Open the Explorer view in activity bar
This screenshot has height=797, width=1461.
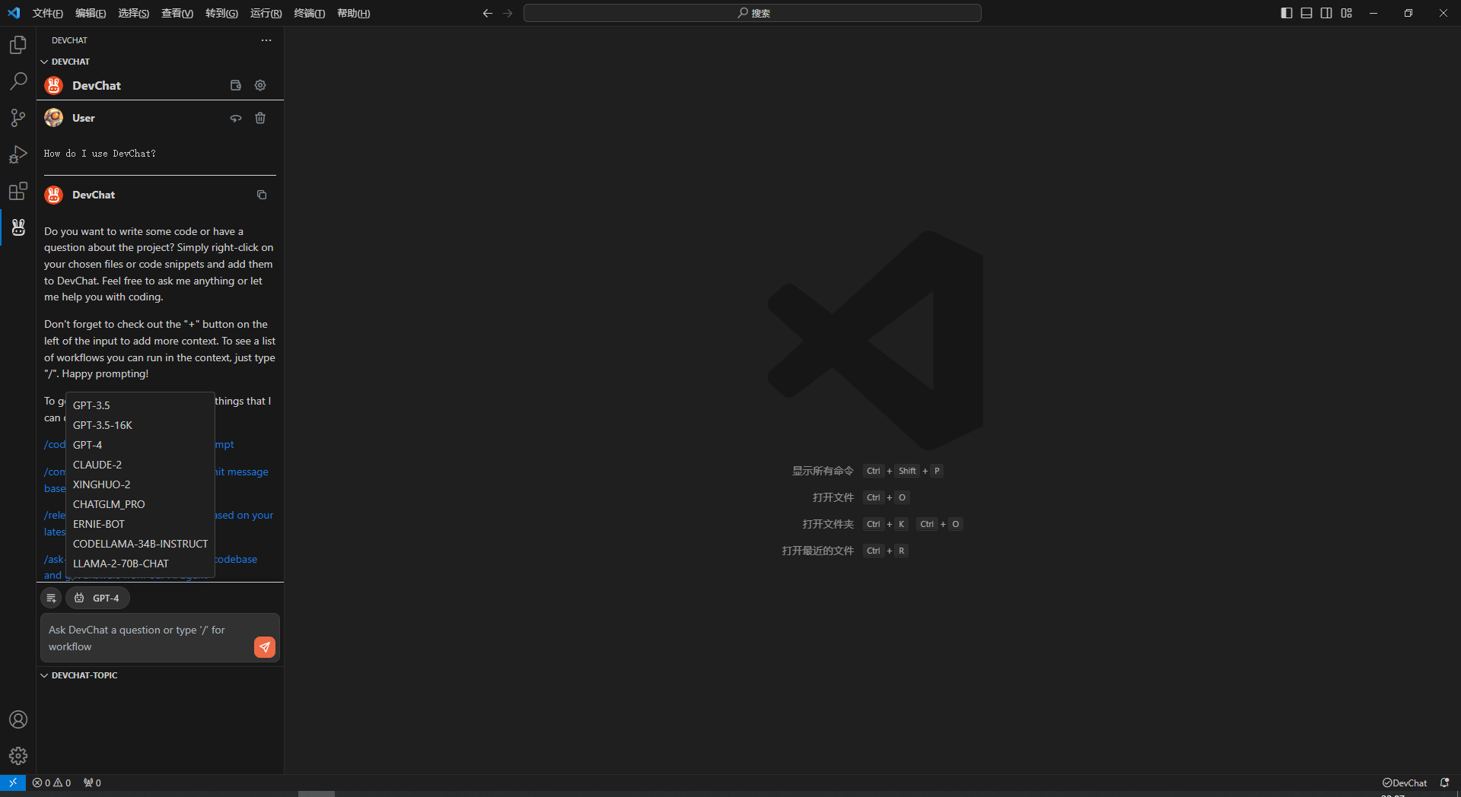(18, 46)
